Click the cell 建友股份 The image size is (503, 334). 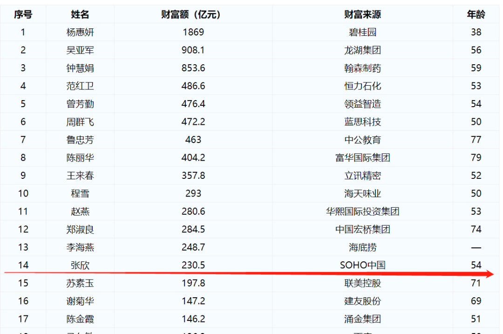(362, 301)
